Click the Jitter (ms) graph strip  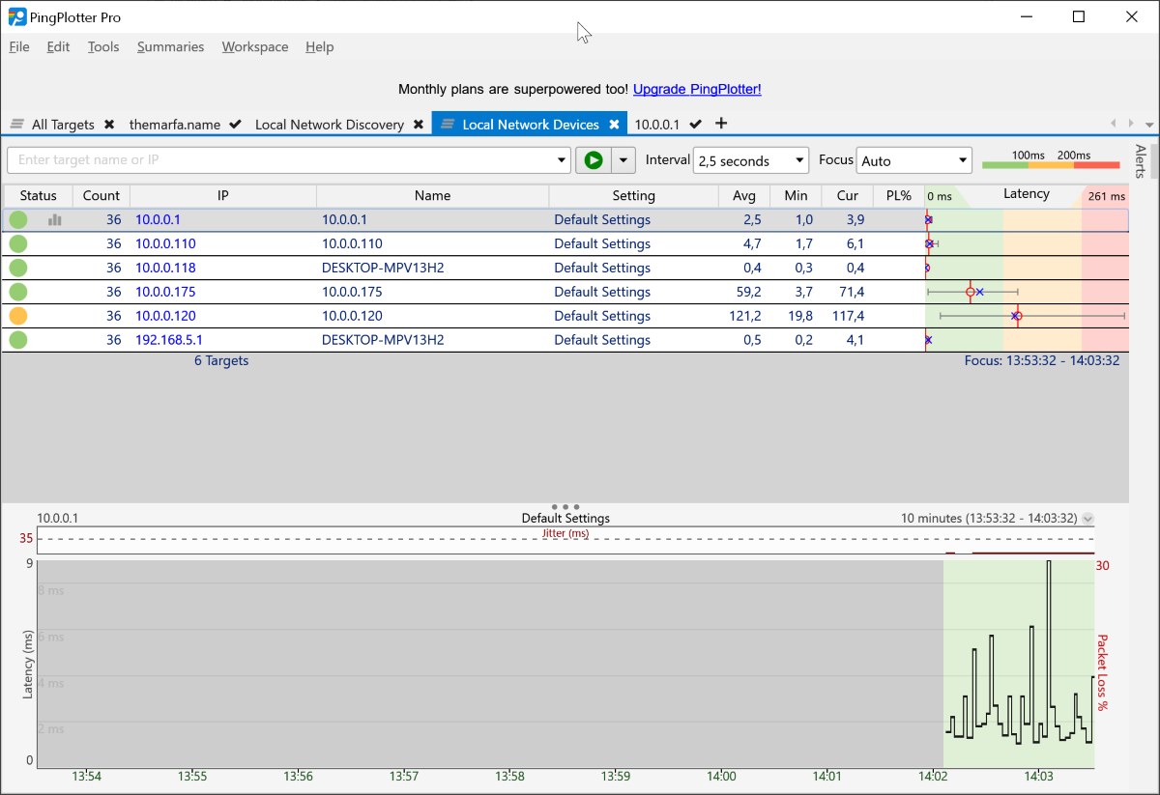pos(565,541)
